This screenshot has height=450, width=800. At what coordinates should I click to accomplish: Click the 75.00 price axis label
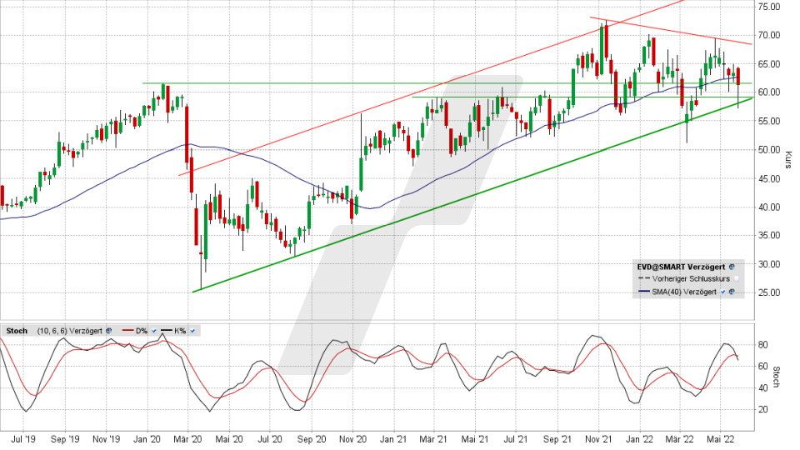click(769, 7)
